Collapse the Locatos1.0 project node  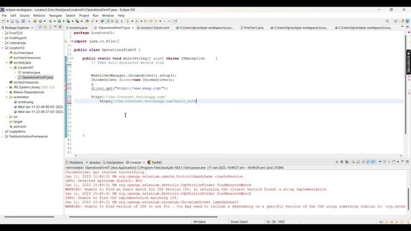click(x=3, y=48)
